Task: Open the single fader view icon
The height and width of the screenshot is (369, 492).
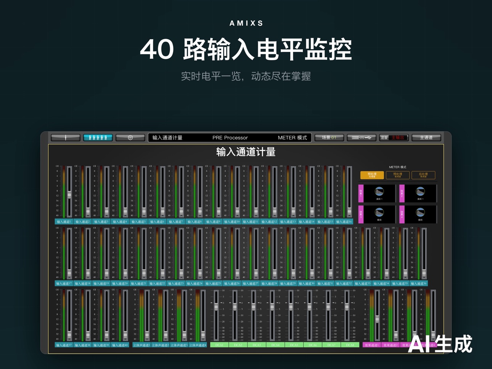Action: 66,138
